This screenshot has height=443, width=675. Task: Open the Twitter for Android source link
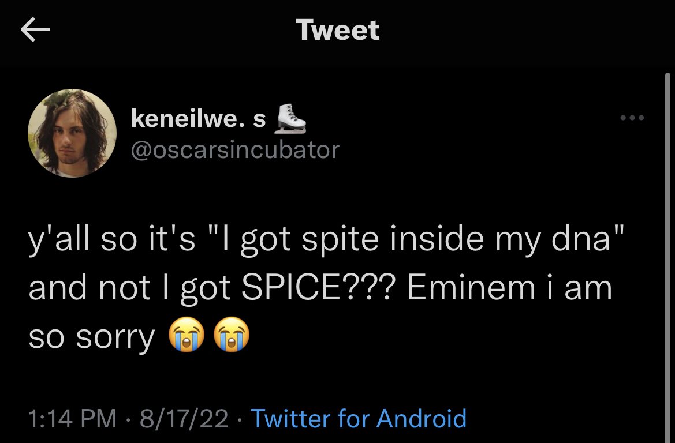(x=358, y=418)
